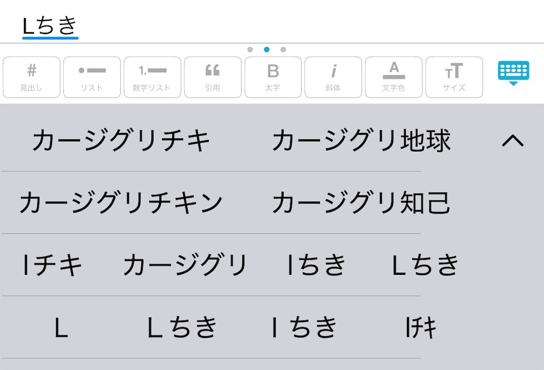Choose candidate lチキ in the third row
The image size is (544, 370).
53,265
